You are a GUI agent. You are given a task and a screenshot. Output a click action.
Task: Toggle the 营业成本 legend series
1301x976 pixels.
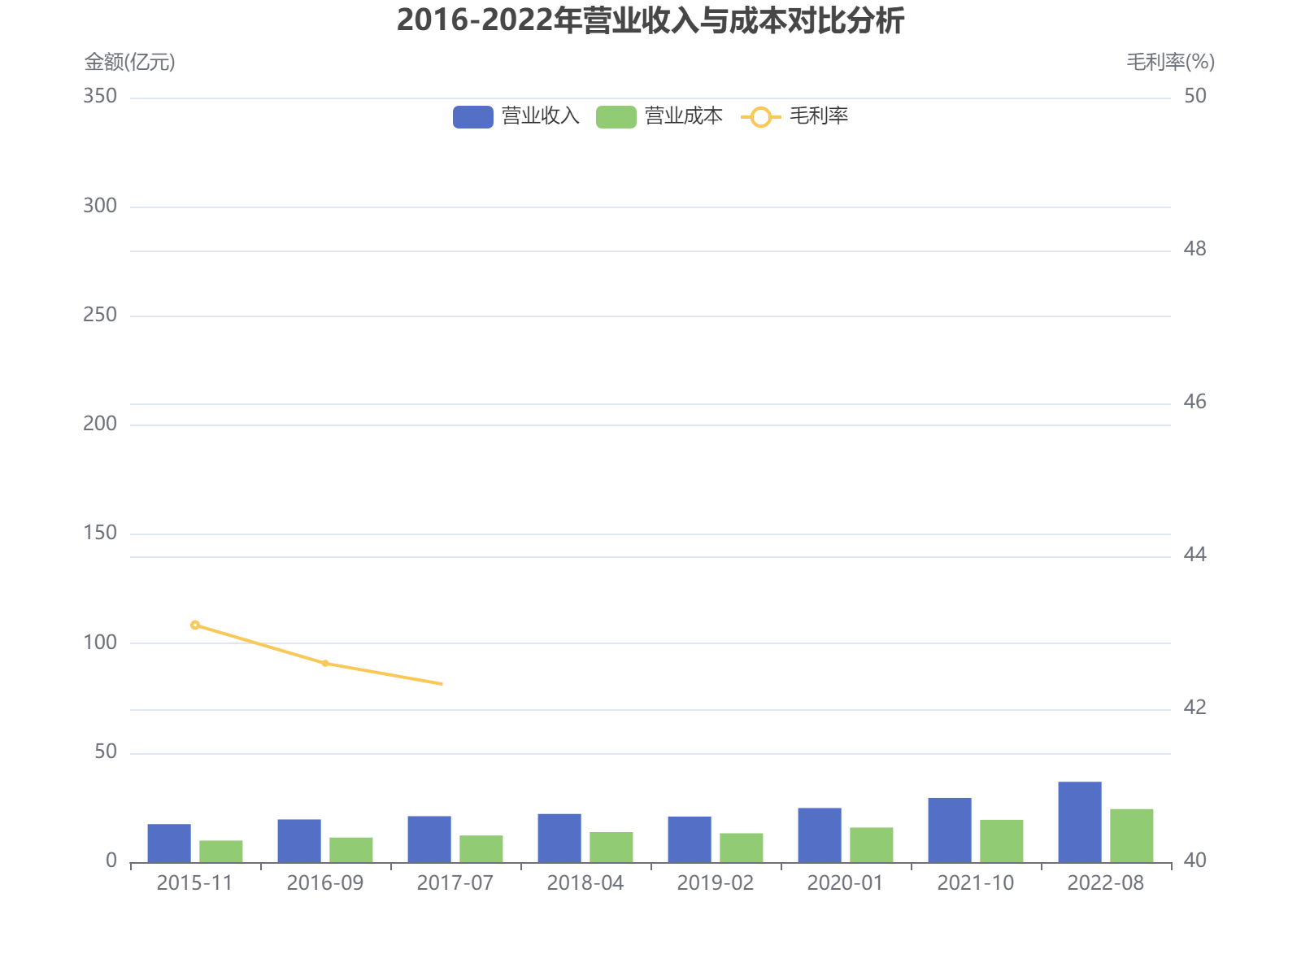tap(659, 116)
